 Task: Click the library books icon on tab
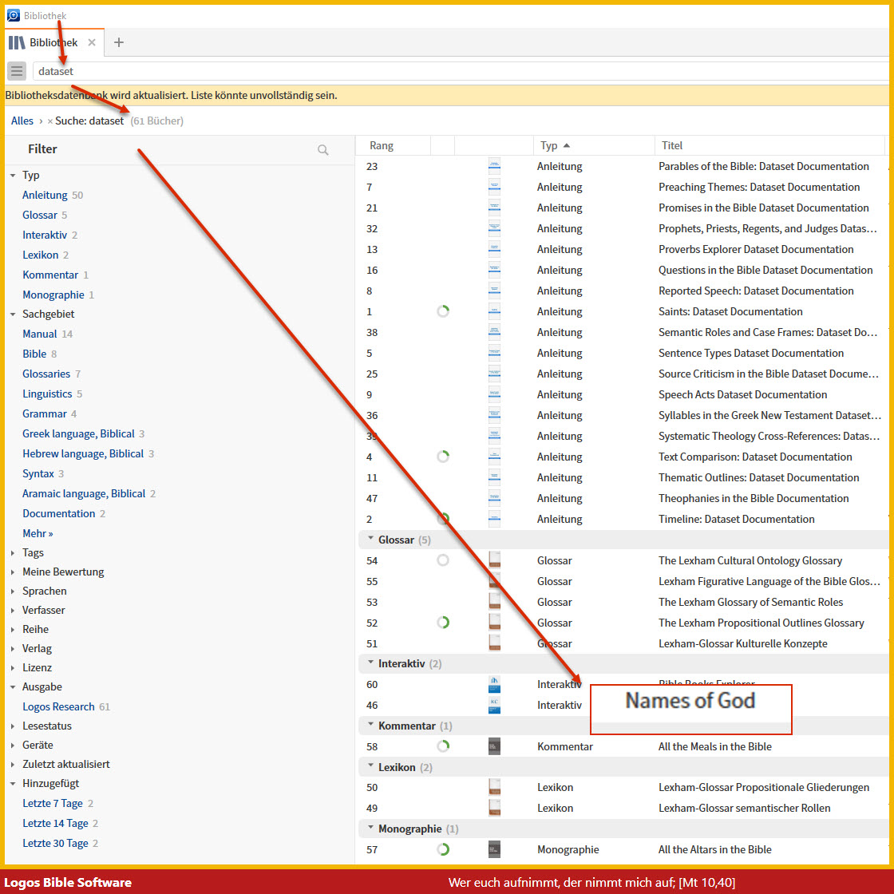[x=17, y=42]
